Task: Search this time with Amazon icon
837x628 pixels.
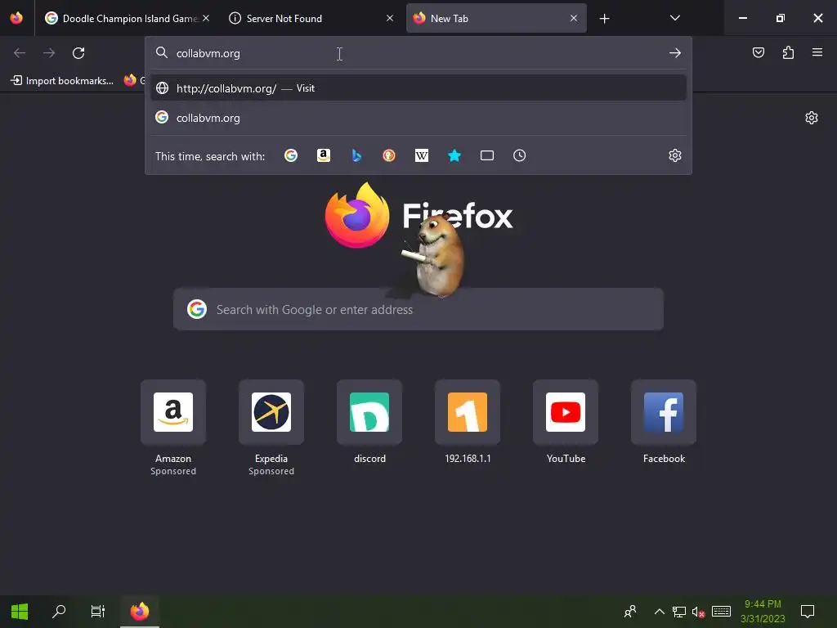Action: pos(324,155)
